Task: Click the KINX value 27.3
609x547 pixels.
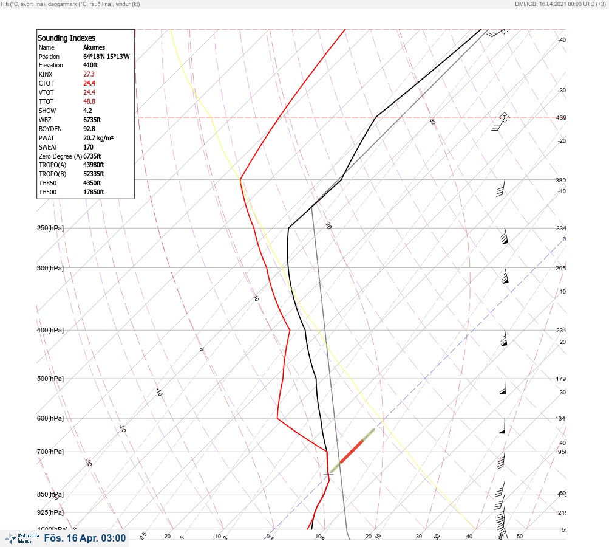Action: pyautogui.click(x=89, y=74)
